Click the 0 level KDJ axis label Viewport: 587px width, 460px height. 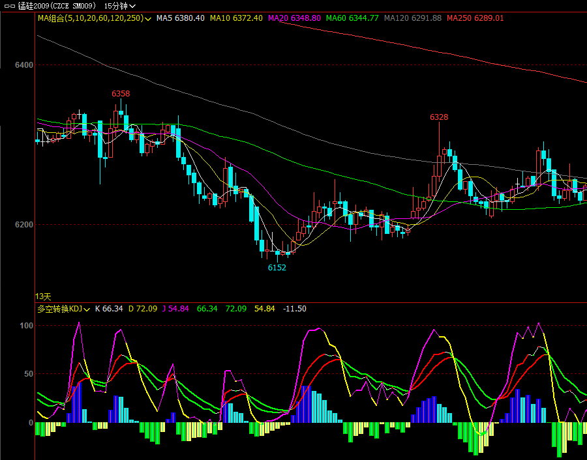click(x=31, y=423)
